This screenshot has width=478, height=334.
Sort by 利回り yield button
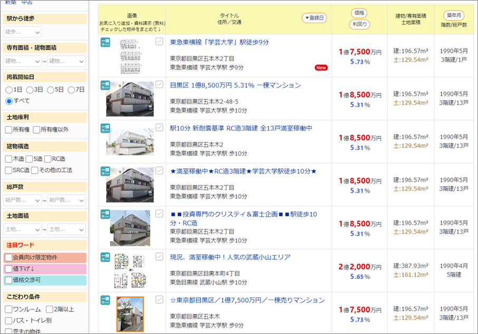tap(359, 24)
